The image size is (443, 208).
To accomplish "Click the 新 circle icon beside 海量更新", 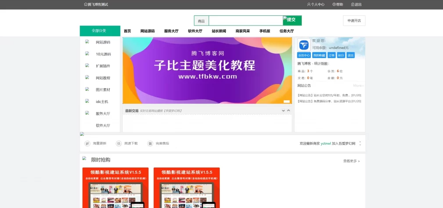I will (87, 143).
